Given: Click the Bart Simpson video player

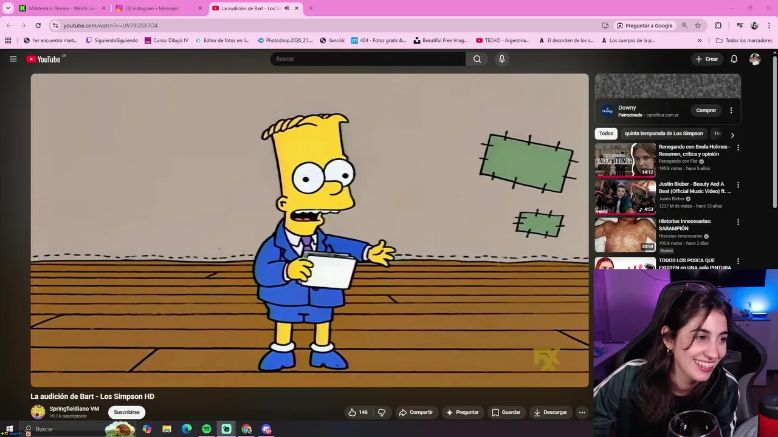Looking at the screenshot, I should click(x=309, y=231).
